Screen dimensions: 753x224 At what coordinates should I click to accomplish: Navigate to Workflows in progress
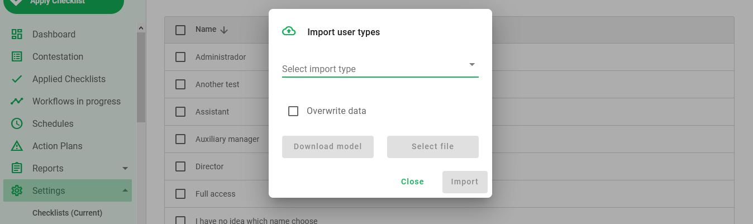[x=77, y=101]
